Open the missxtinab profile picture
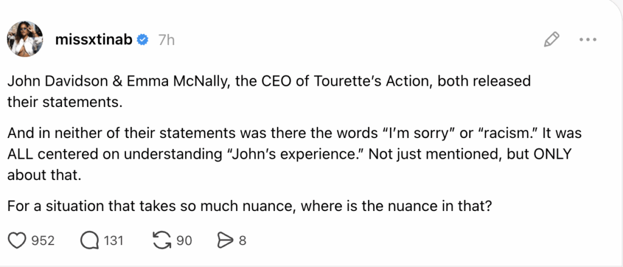The height and width of the screenshot is (267, 623). coord(25,40)
